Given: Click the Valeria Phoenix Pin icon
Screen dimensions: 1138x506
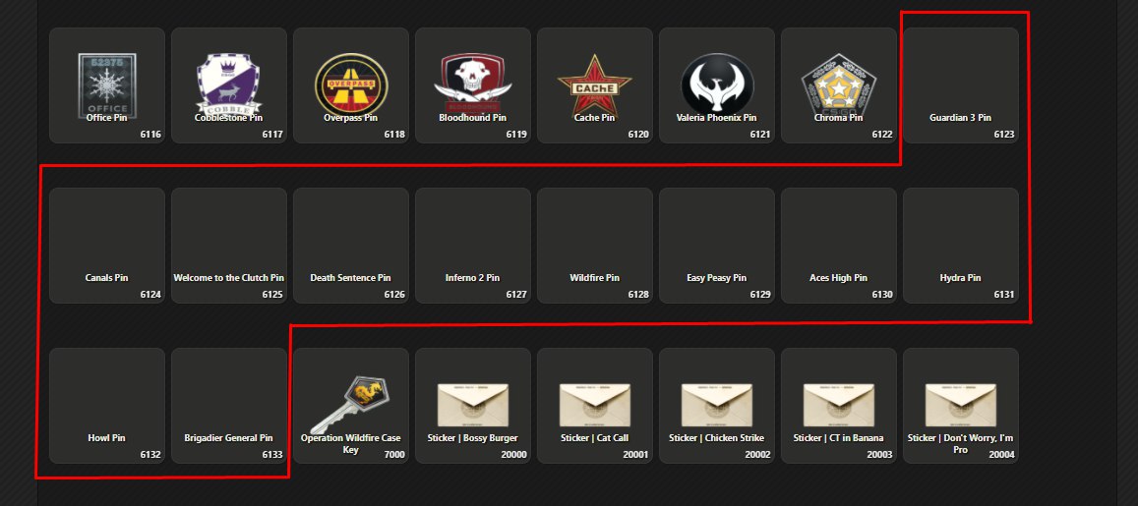Looking at the screenshot, I should click(x=716, y=84).
